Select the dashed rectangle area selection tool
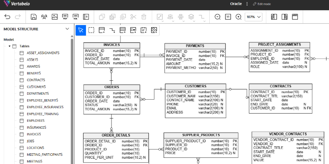Viewport: 329px width, 164px height. 91,30
